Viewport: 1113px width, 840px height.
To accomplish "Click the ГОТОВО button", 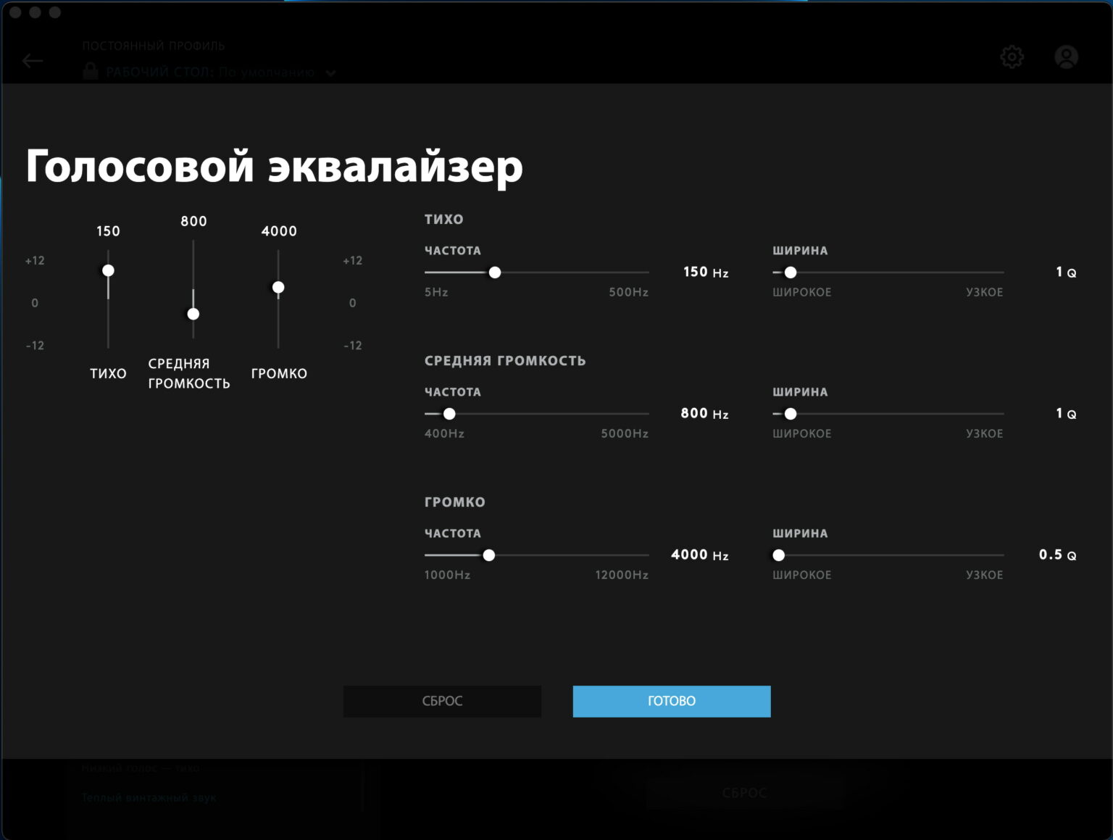I will [672, 701].
